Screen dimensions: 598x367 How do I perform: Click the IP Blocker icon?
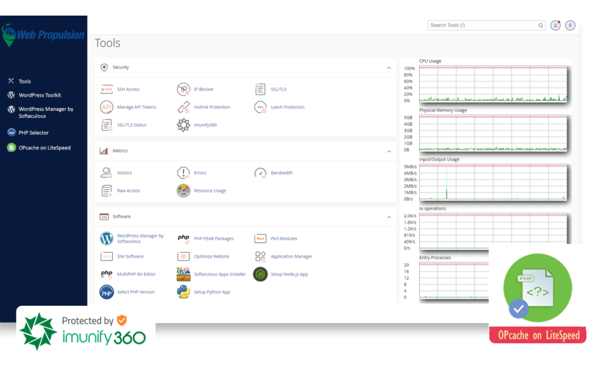(x=183, y=89)
